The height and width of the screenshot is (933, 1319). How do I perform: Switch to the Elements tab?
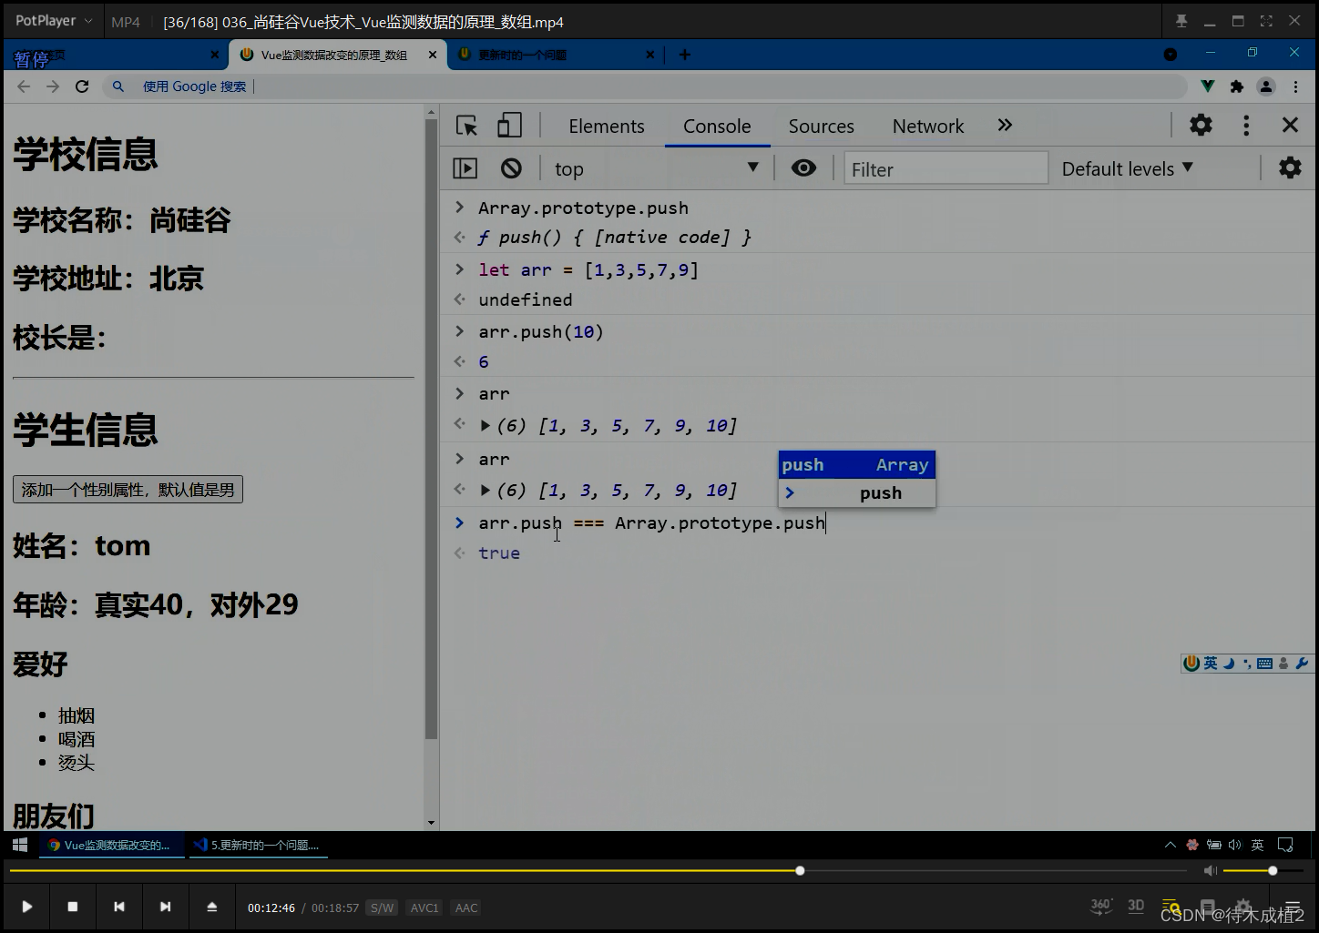point(607,127)
